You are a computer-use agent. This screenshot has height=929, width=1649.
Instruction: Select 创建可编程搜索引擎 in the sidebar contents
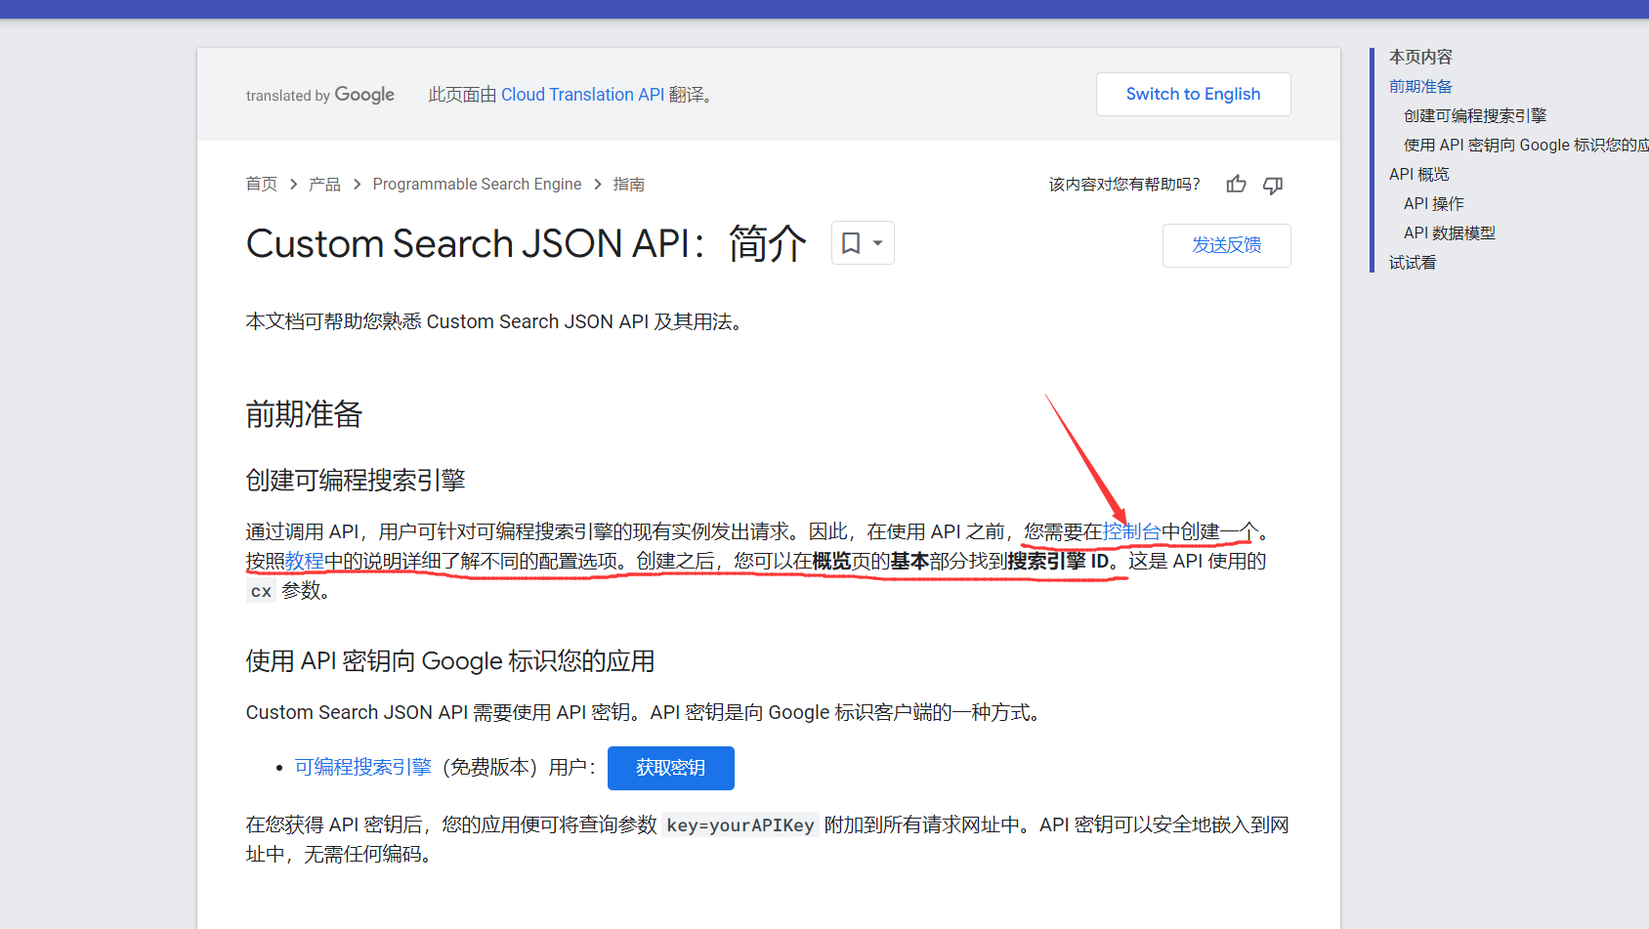click(1474, 116)
